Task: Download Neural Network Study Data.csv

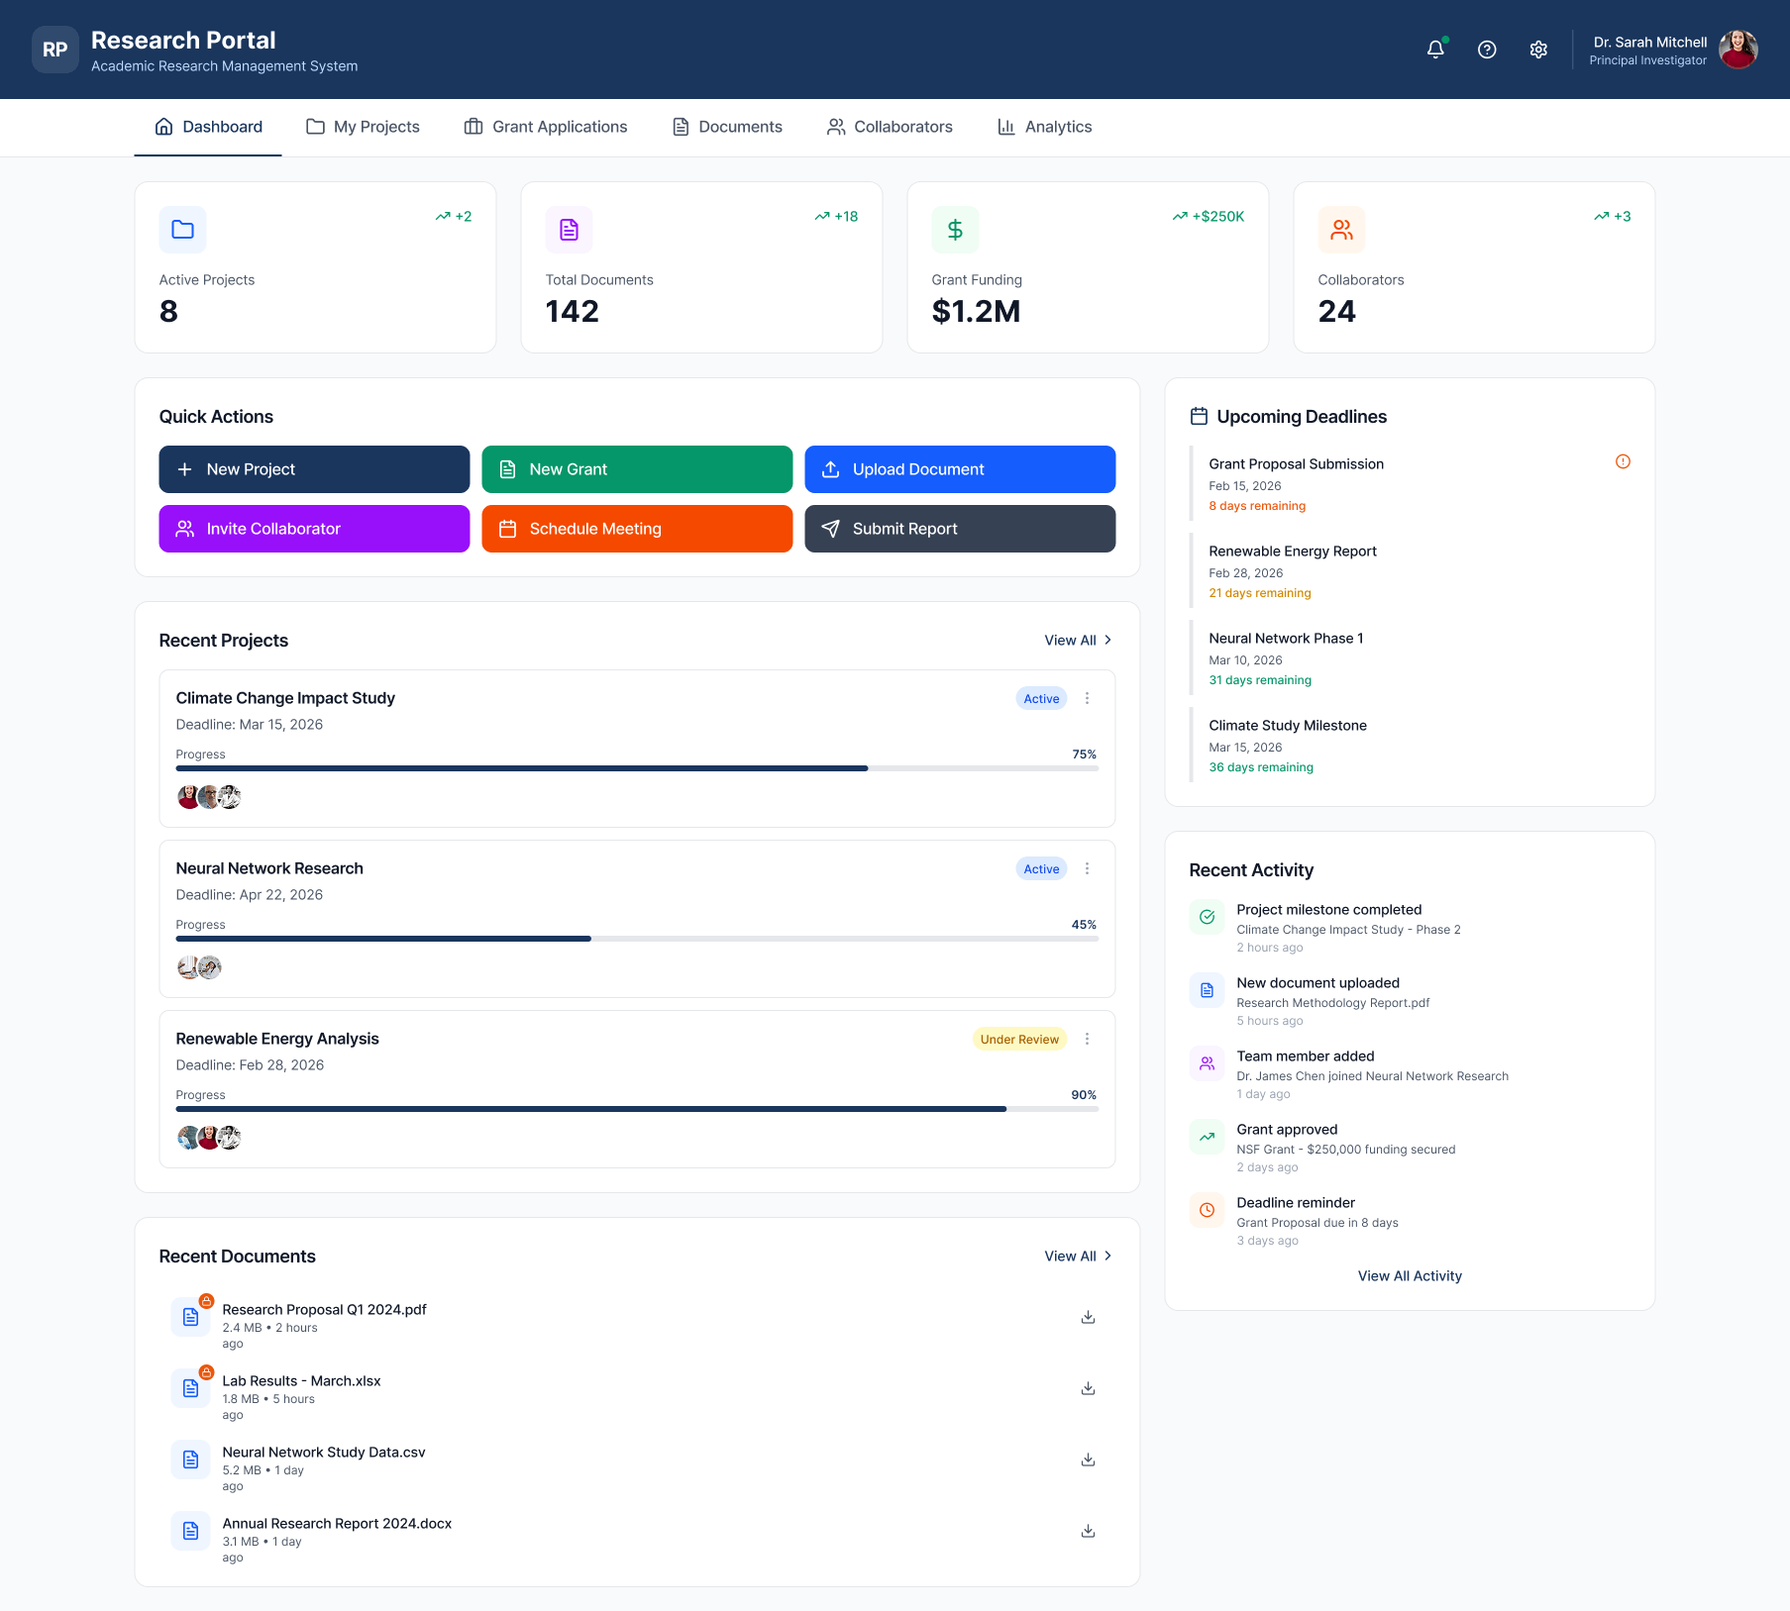Action: click(x=1087, y=1460)
